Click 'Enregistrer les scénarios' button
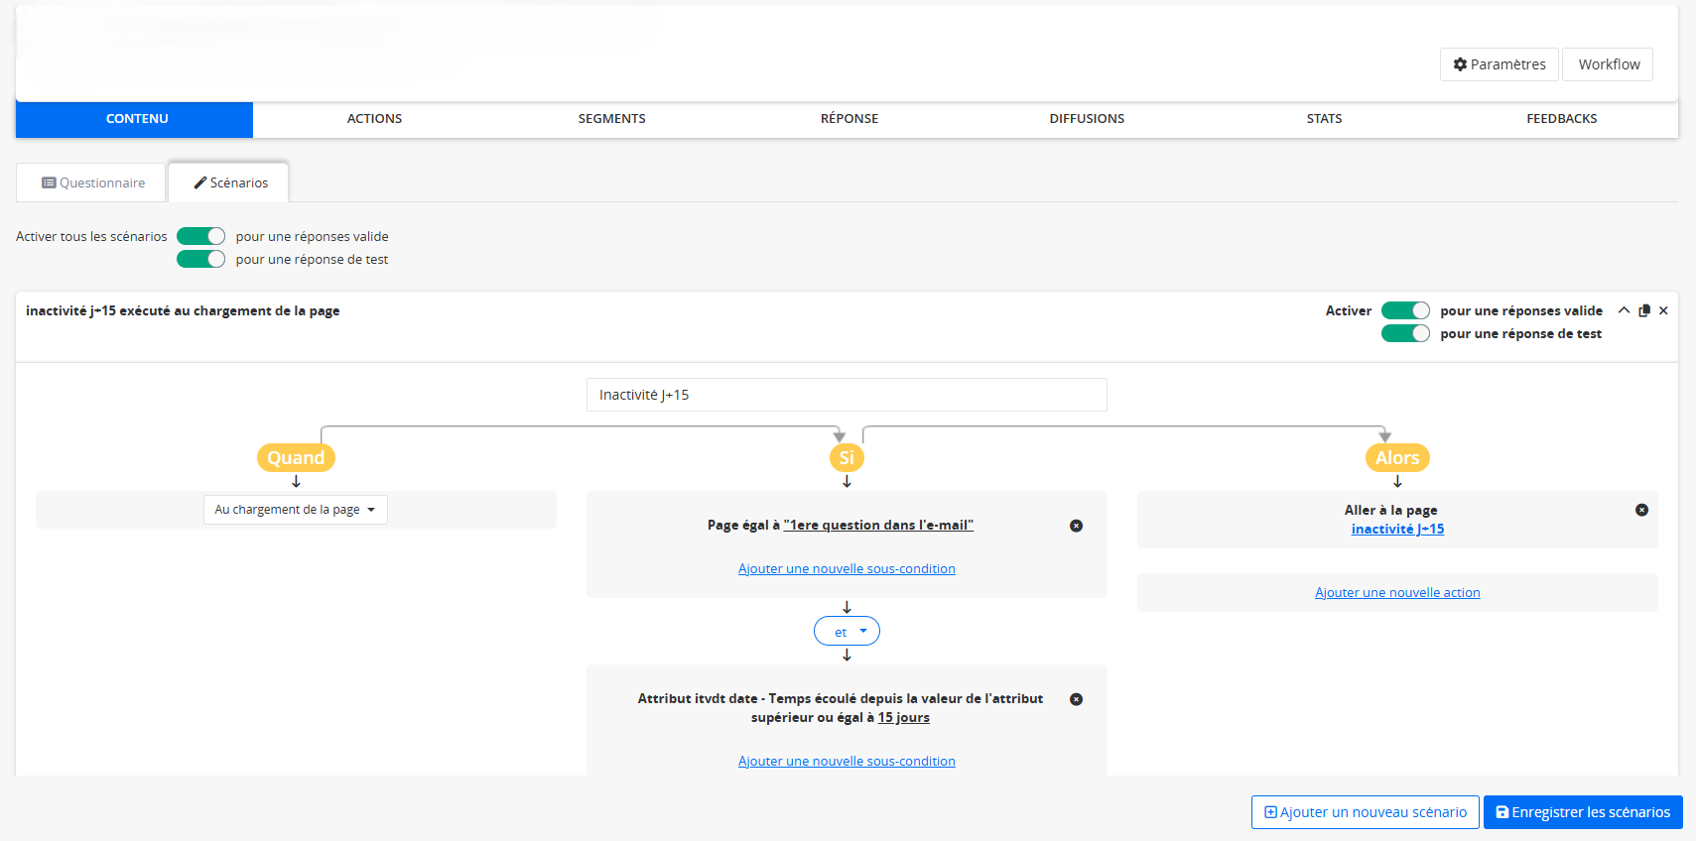 (1583, 812)
